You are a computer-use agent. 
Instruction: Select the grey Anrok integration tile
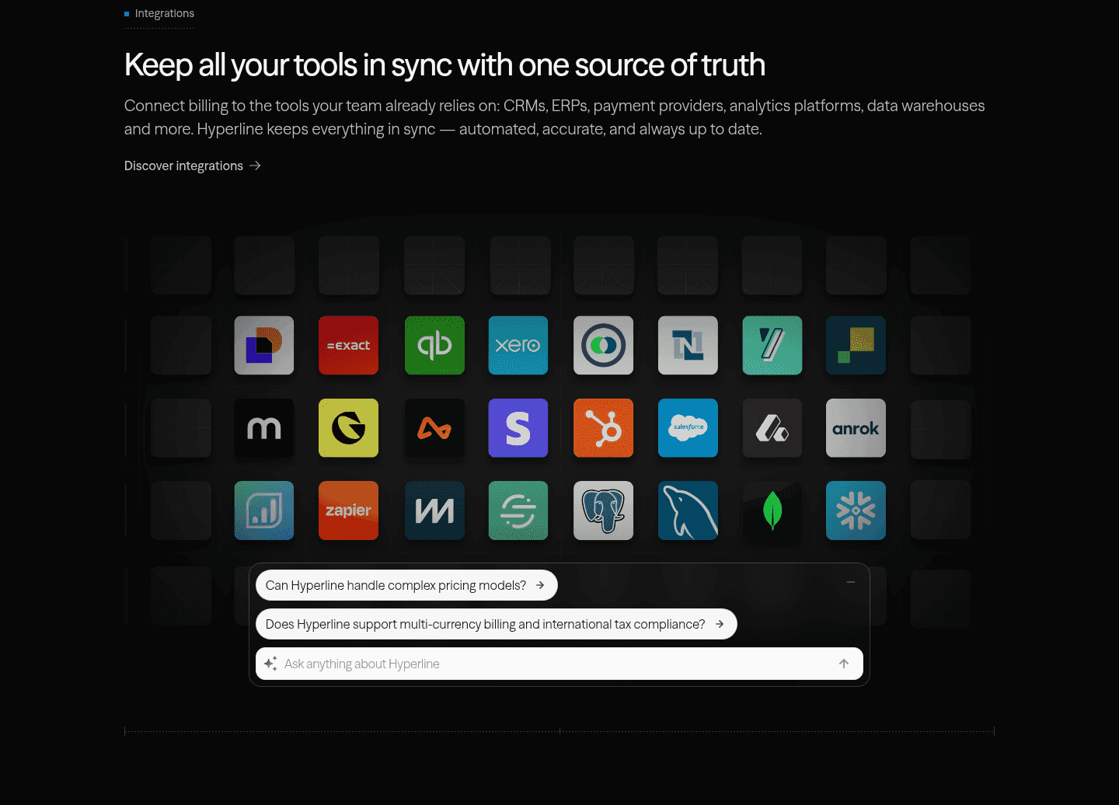[856, 428]
